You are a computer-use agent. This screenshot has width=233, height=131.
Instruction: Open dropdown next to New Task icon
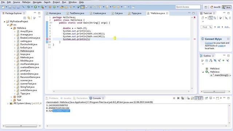pyautogui.click(x=206, y=18)
